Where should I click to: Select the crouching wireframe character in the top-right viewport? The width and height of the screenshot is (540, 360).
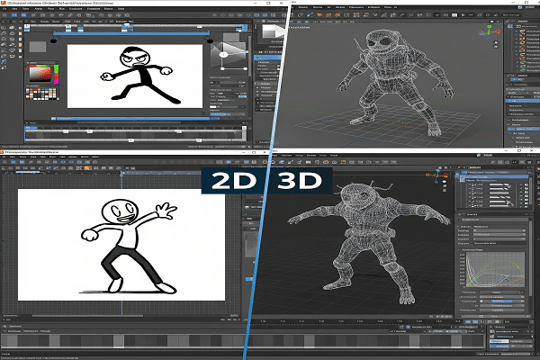coord(395,82)
